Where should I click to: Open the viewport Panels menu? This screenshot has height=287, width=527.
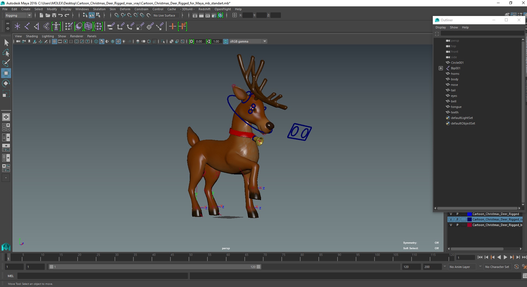tap(92, 36)
